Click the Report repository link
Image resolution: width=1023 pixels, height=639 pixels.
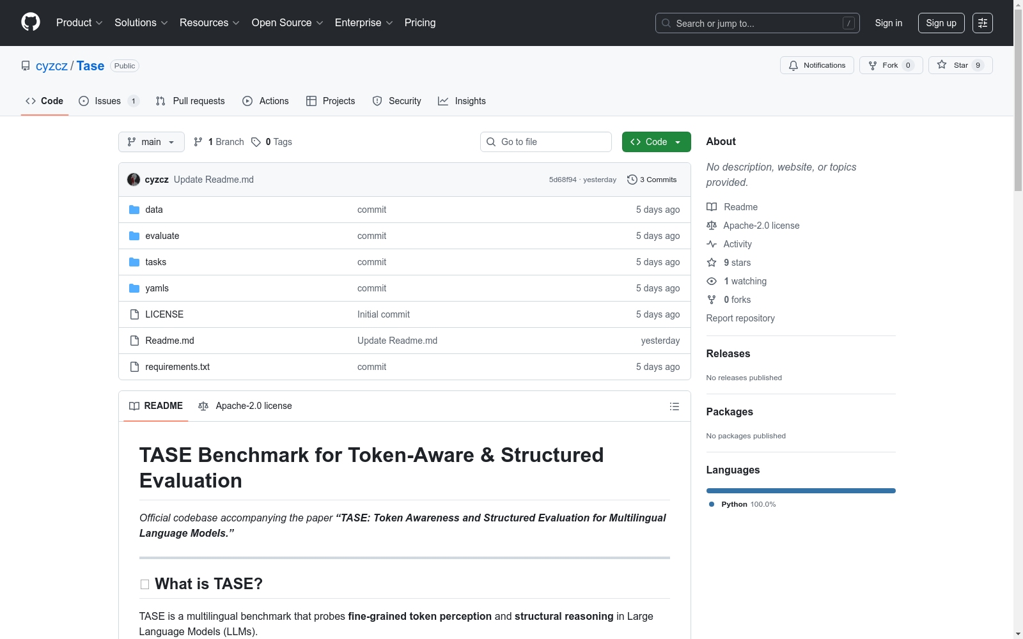point(740,318)
